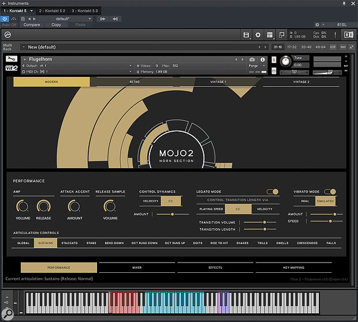Select the Vintage 1 tone tab
Image resolution: width=358 pixels, height=322 pixels.
(218, 82)
